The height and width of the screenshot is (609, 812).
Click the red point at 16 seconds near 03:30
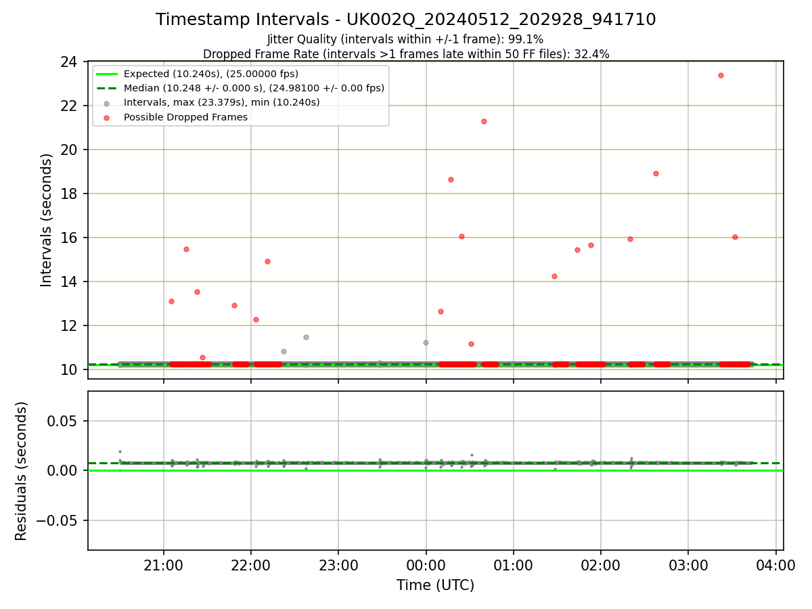735,237
